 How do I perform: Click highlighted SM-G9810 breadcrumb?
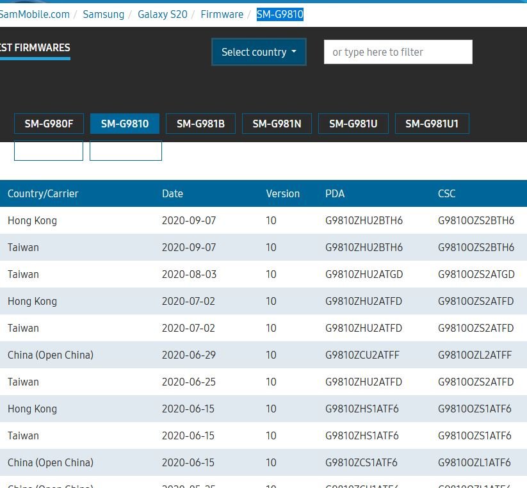280,15
